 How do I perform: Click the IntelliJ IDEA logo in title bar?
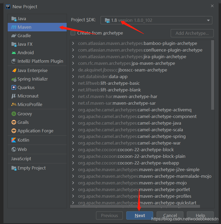(x=8, y=7)
